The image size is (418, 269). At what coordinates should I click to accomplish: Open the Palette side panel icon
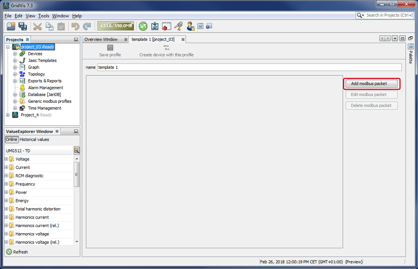point(411,46)
